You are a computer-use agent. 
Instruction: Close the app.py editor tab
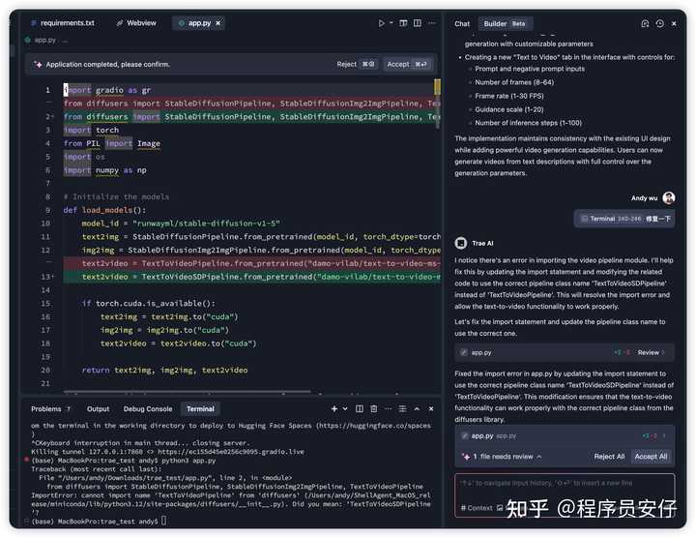point(233,23)
